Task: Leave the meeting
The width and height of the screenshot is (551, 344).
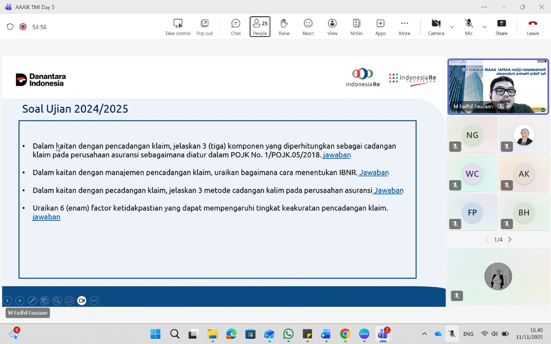Action: 532,27
